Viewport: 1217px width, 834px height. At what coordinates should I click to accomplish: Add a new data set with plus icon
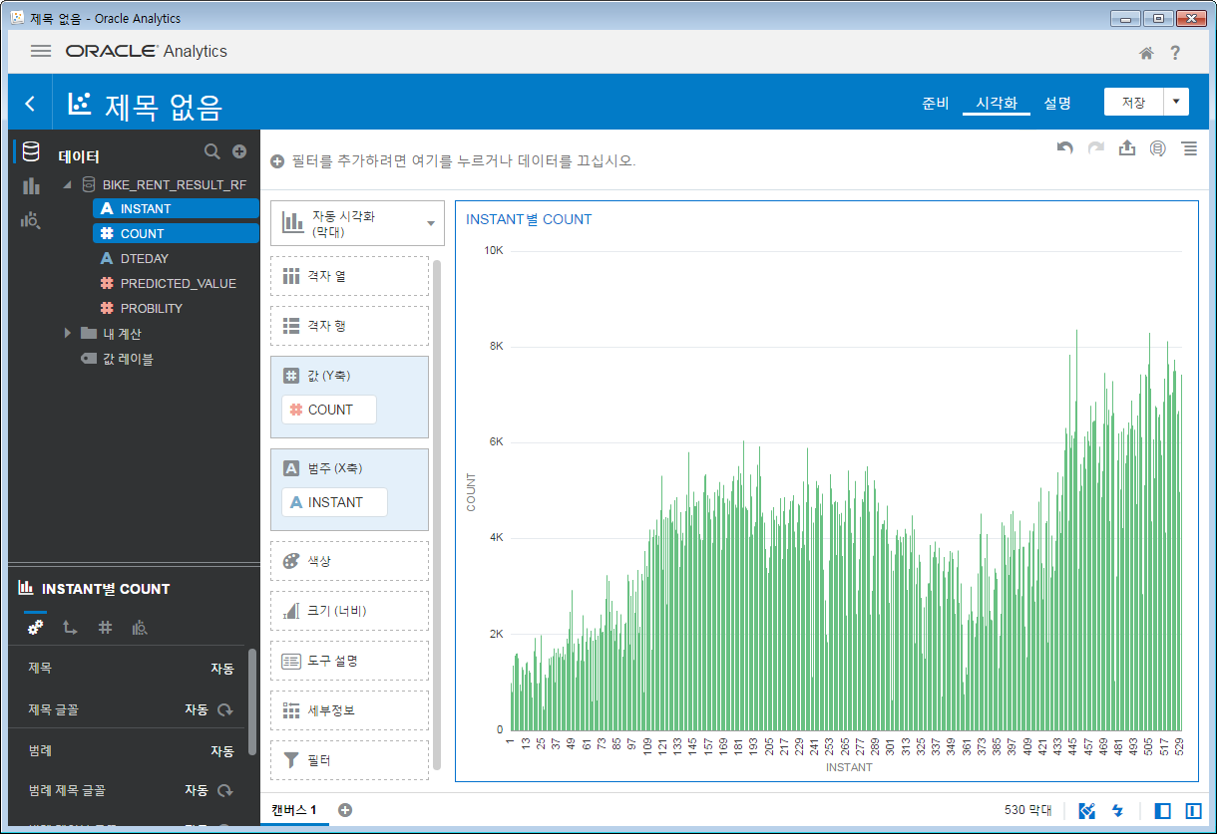[x=239, y=151]
